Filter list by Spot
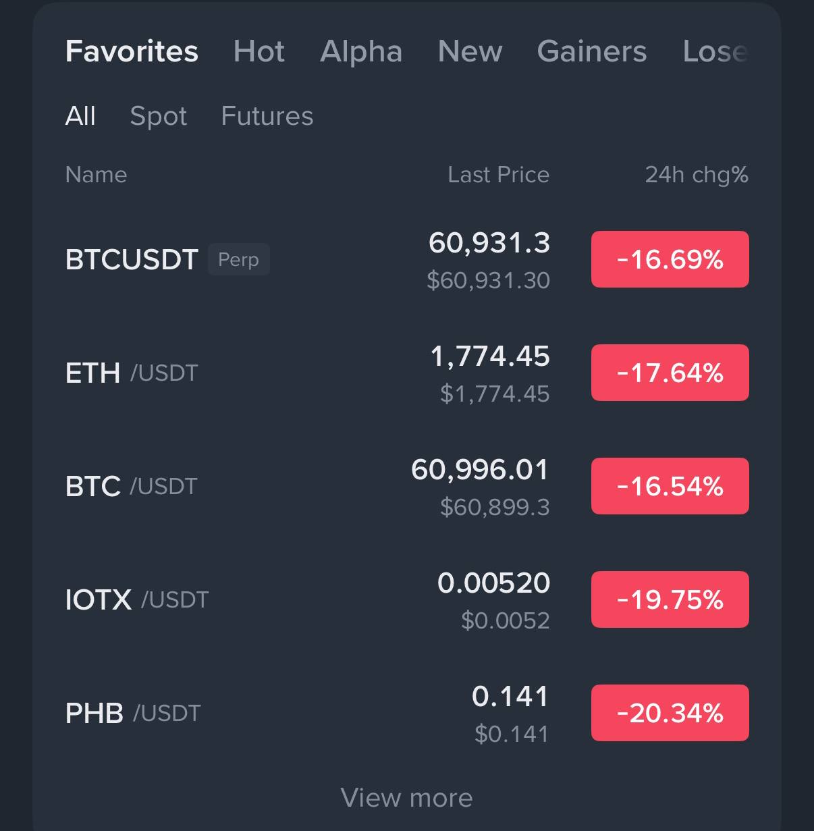The image size is (814, 831). pos(158,116)
